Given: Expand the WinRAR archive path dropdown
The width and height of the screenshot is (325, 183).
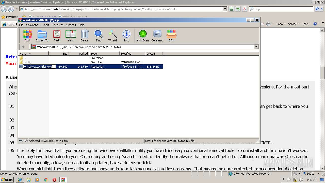Looking at the screenshot, I should click(x=256, y=47).
